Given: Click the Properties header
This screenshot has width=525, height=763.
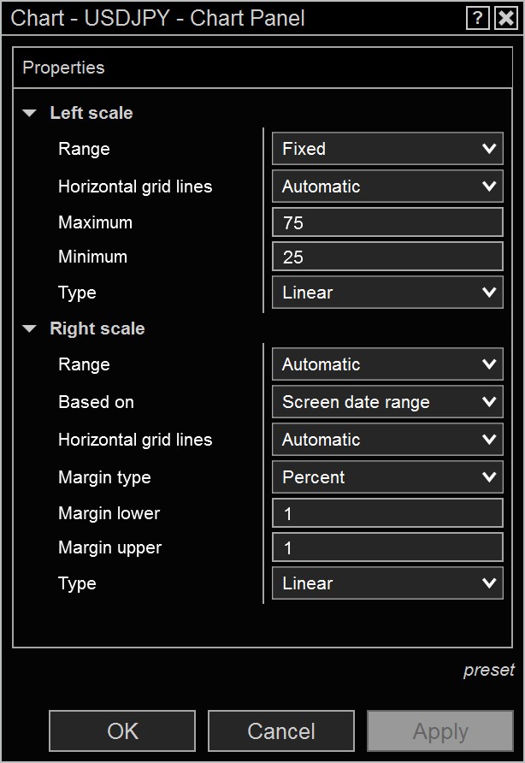Looking at the screenshot, I should pyautogui.click(x=64, y=68).
